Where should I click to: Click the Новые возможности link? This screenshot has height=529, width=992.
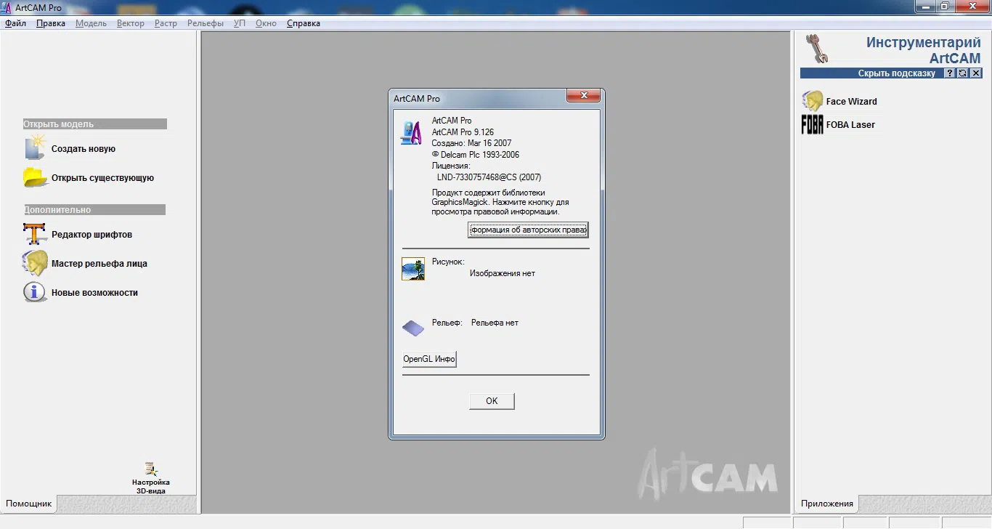point(94,293)
